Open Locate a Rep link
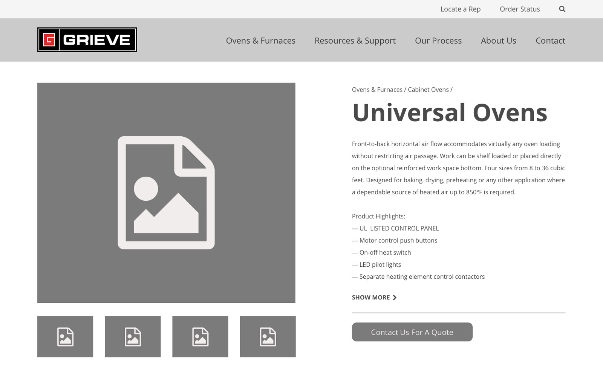 tap(461, 9)
